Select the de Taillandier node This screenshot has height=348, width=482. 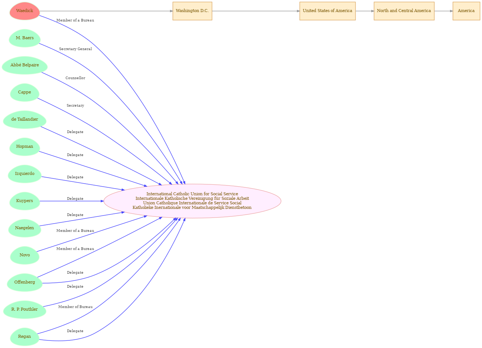coord(24,120)
